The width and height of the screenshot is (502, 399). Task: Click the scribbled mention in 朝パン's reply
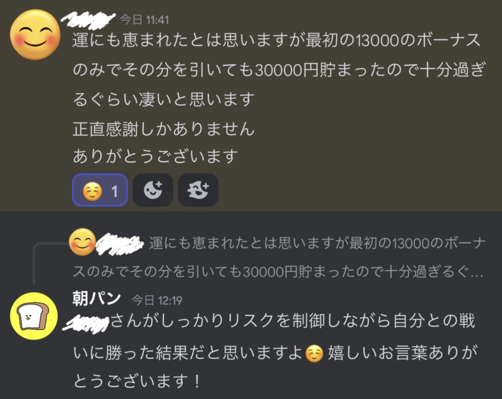[86, 322]
